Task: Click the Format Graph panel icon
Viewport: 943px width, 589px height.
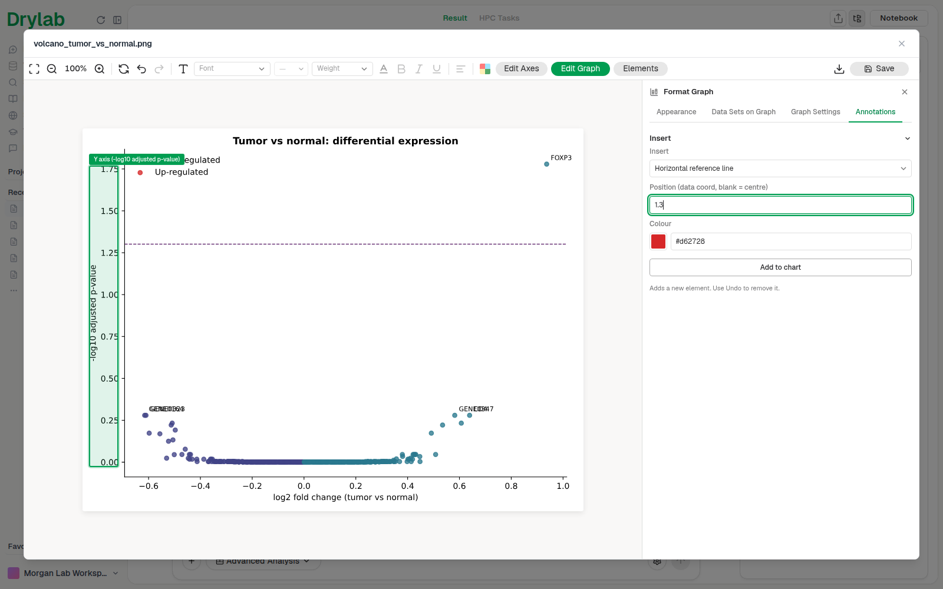Action: pyautogui.click(x=654, y=92)
